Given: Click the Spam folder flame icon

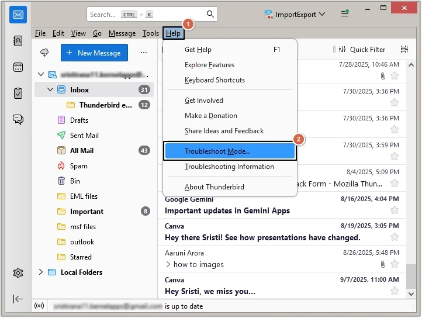Looking at the screenshot, I should pyautogui.click(x=61, y=166).
